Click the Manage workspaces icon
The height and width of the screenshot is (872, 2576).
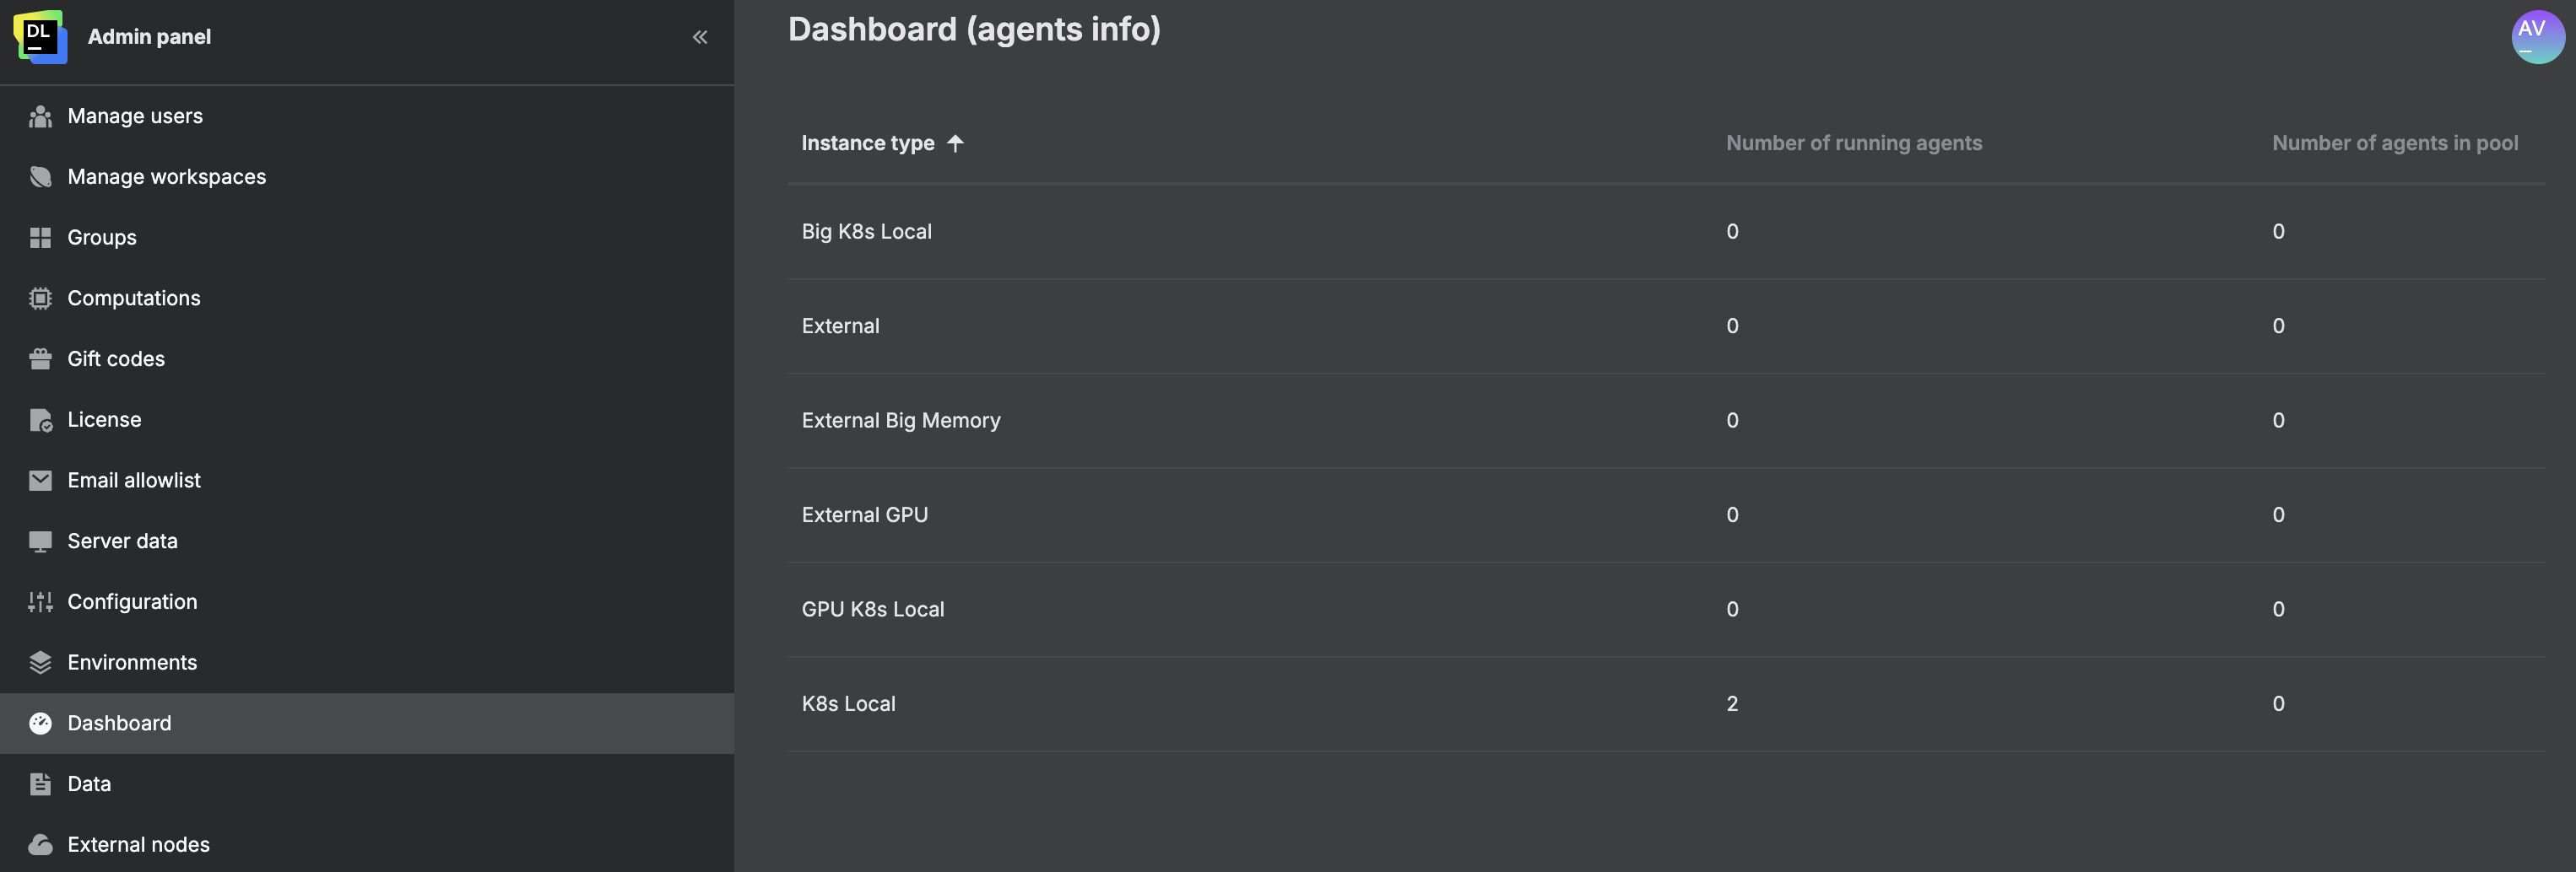pyautogui.click(x=40, y=177)
